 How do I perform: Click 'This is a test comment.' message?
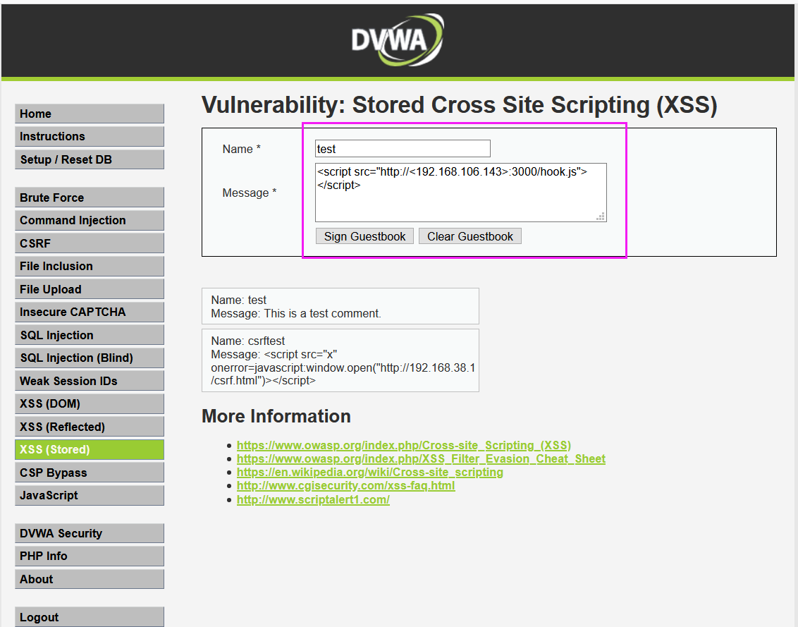(322, 314)
